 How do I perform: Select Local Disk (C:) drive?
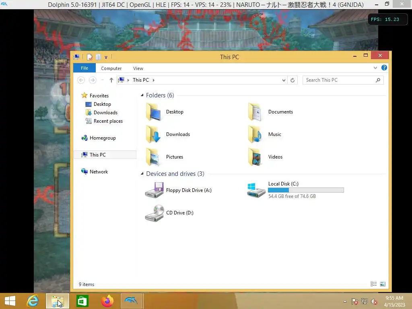[x=296, y=190]
